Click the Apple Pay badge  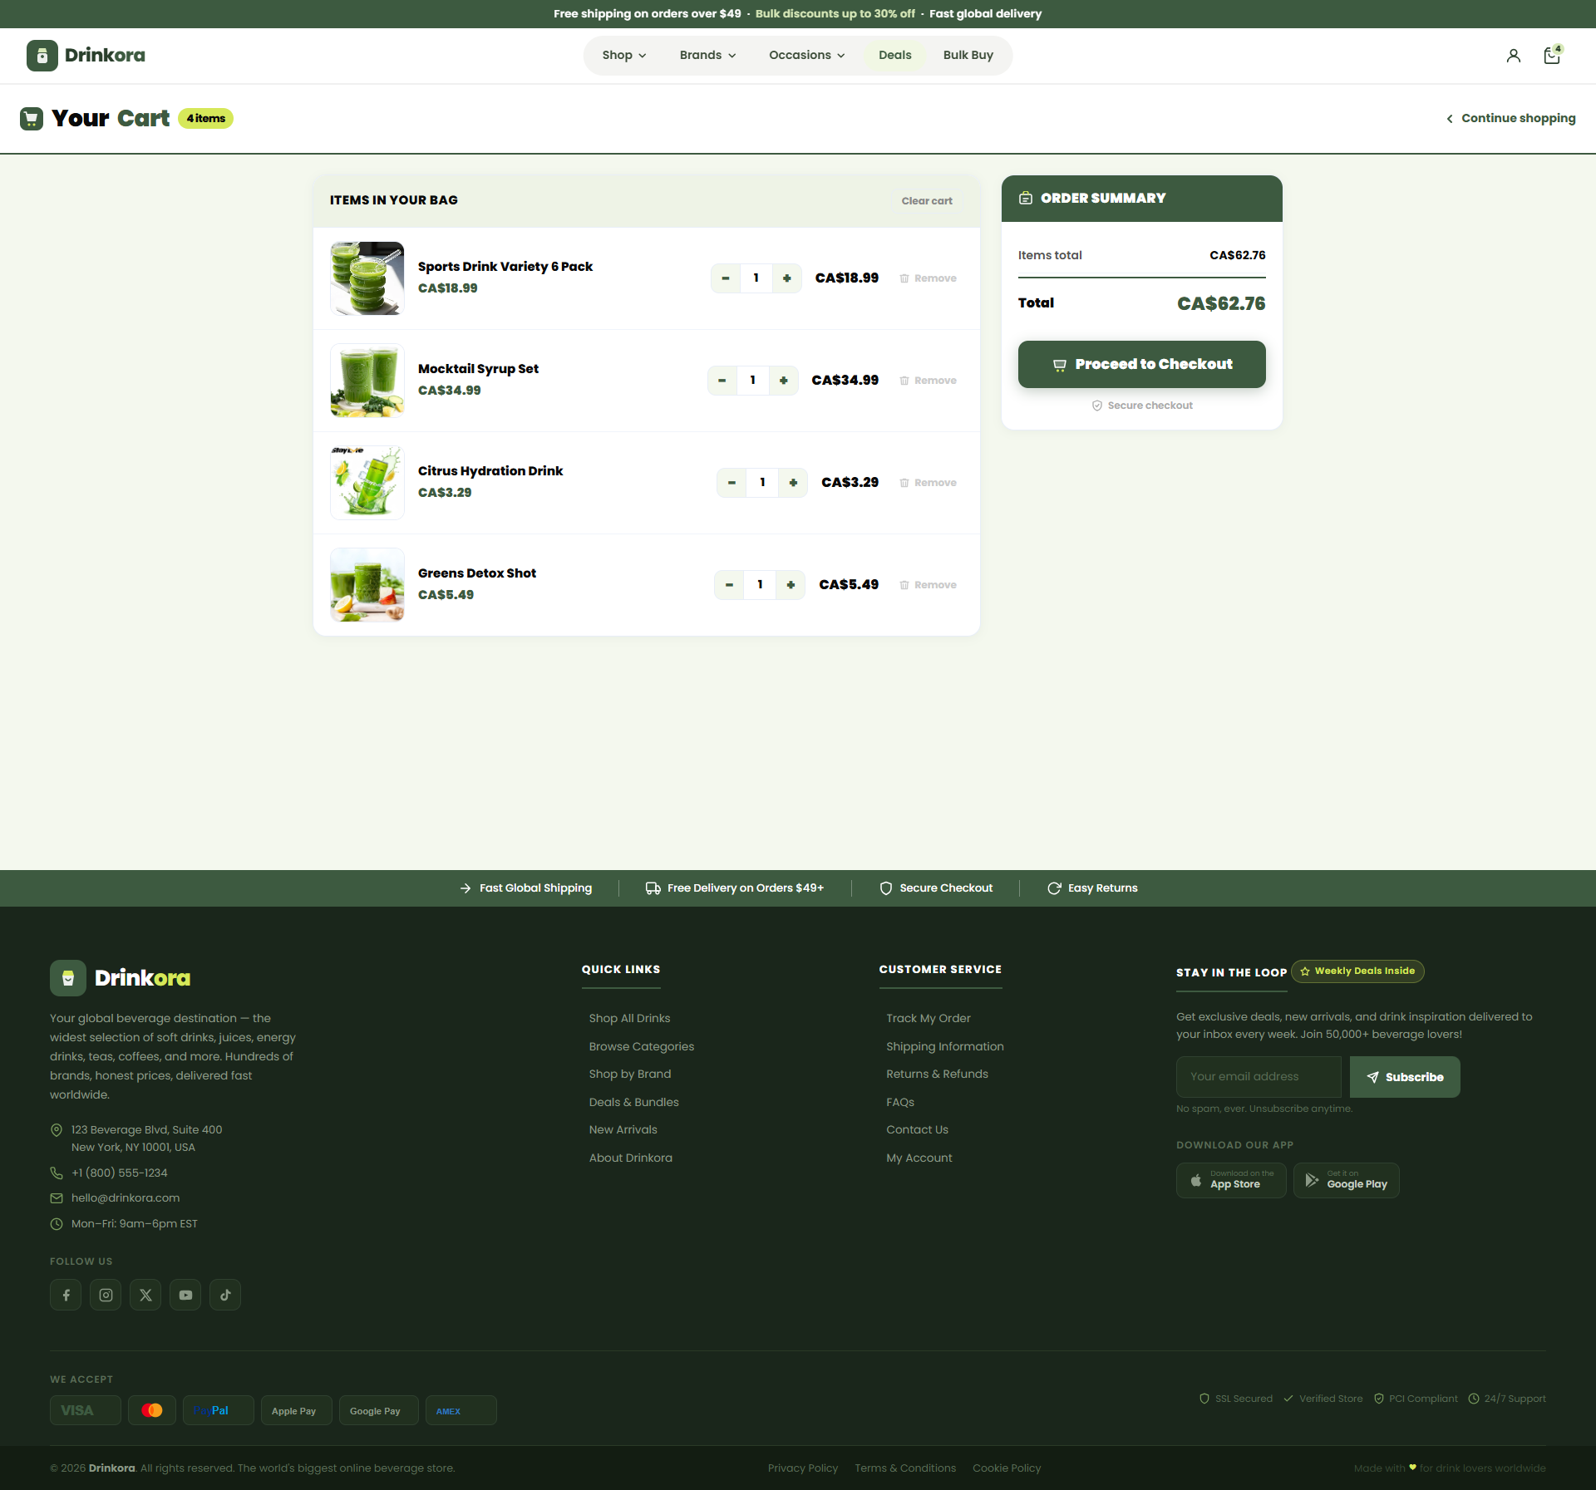297,1410
